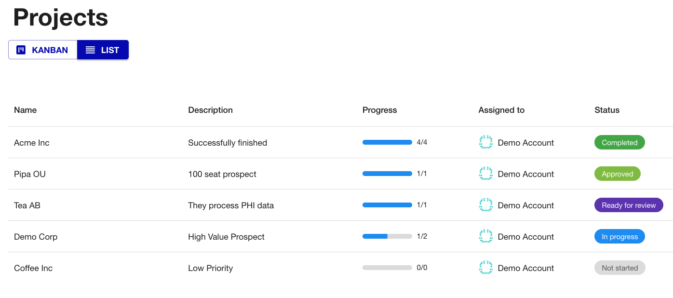Image resolution: width=673 pixels, height=298 pixels.
Task: Click the avatar icon in Pipa OU row
Action: click(485, 174)
